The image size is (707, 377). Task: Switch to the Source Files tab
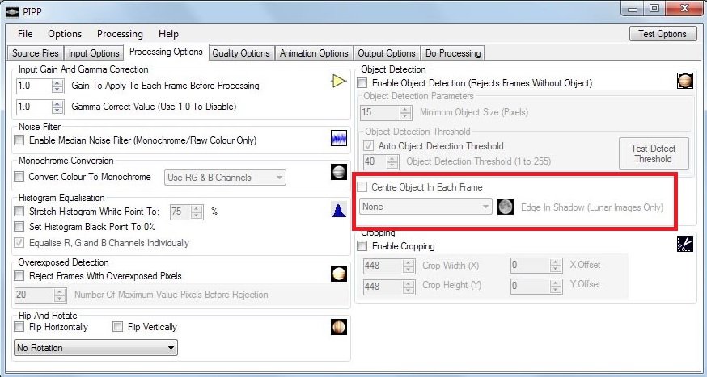(x=35, y=53)
